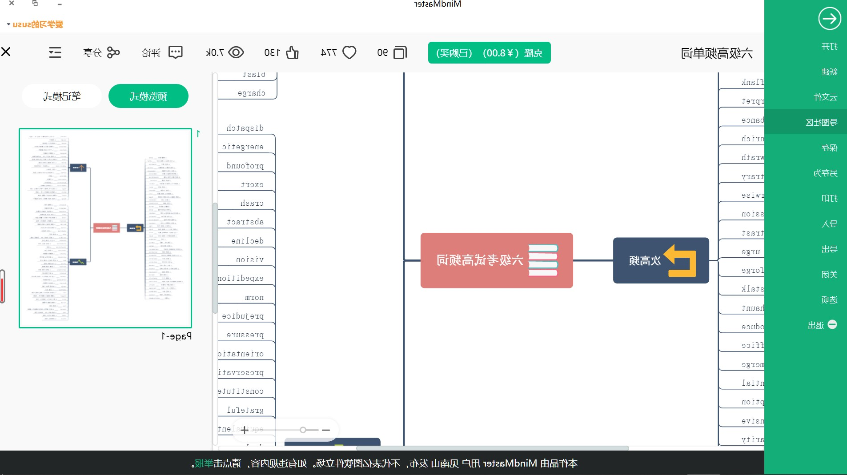Switch to 笔记模式 note mode
Viewport: 847px width, 475px height.
pyautogui.click(x=62, y=96)
